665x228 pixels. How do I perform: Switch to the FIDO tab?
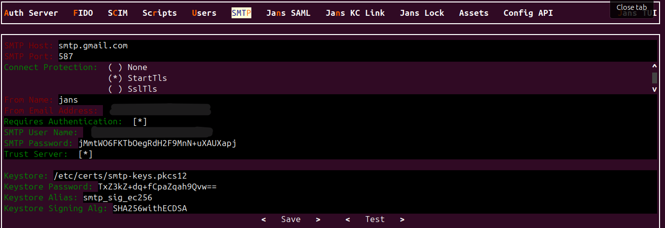coord(83,13)
